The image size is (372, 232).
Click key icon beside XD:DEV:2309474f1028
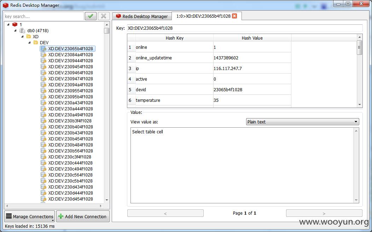pos(43,79)
